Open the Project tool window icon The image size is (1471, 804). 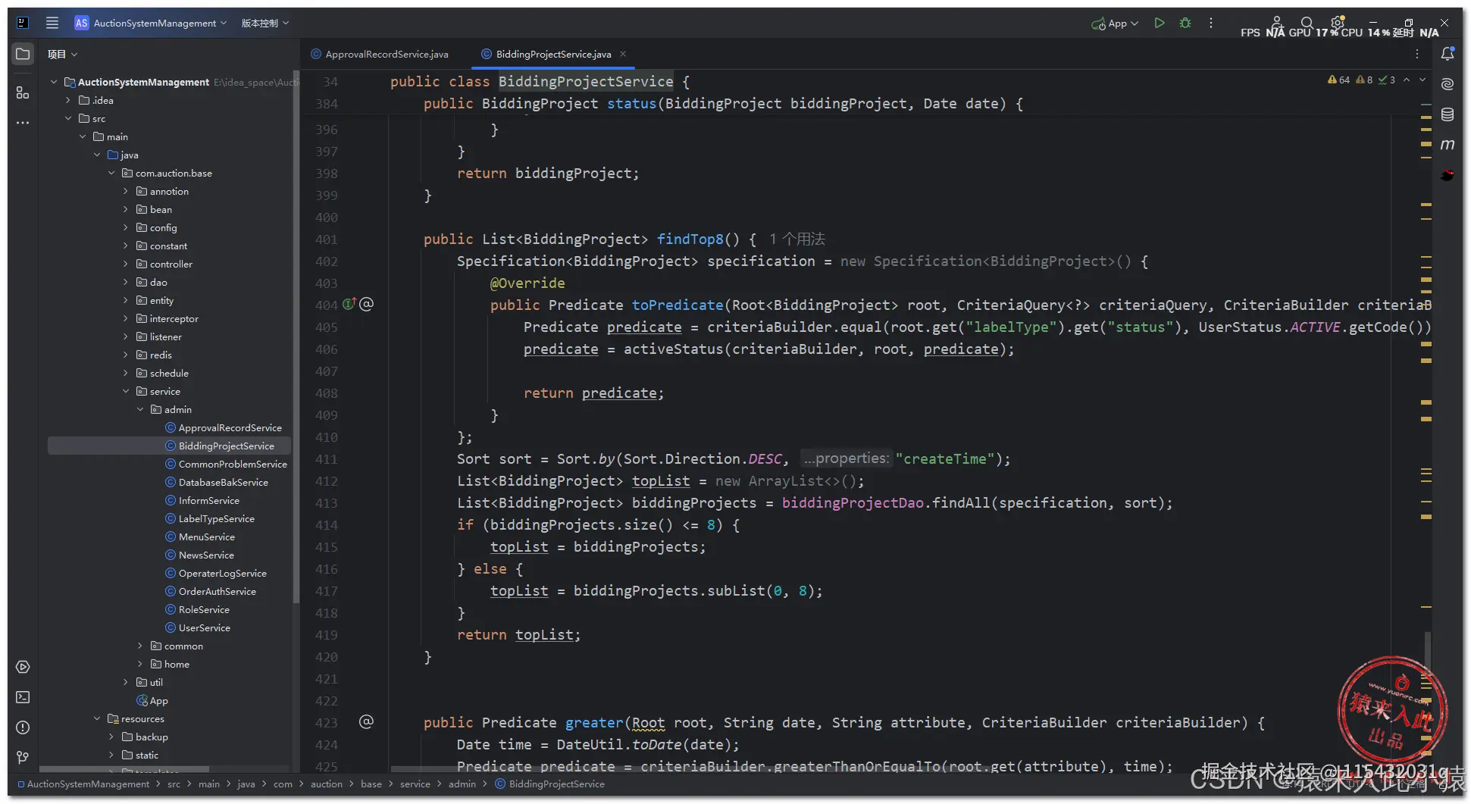[23, 54]
